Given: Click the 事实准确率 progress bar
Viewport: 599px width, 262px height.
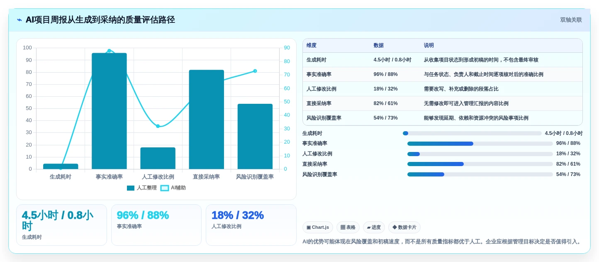Looking at the screenshot, I should (x=480, y=144).
